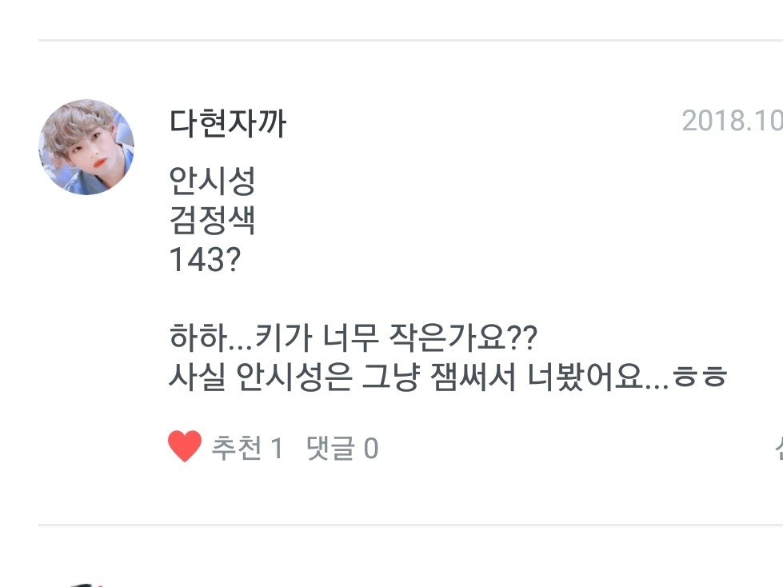
Task: Tap the red heart icon
Action: [185, 448]
